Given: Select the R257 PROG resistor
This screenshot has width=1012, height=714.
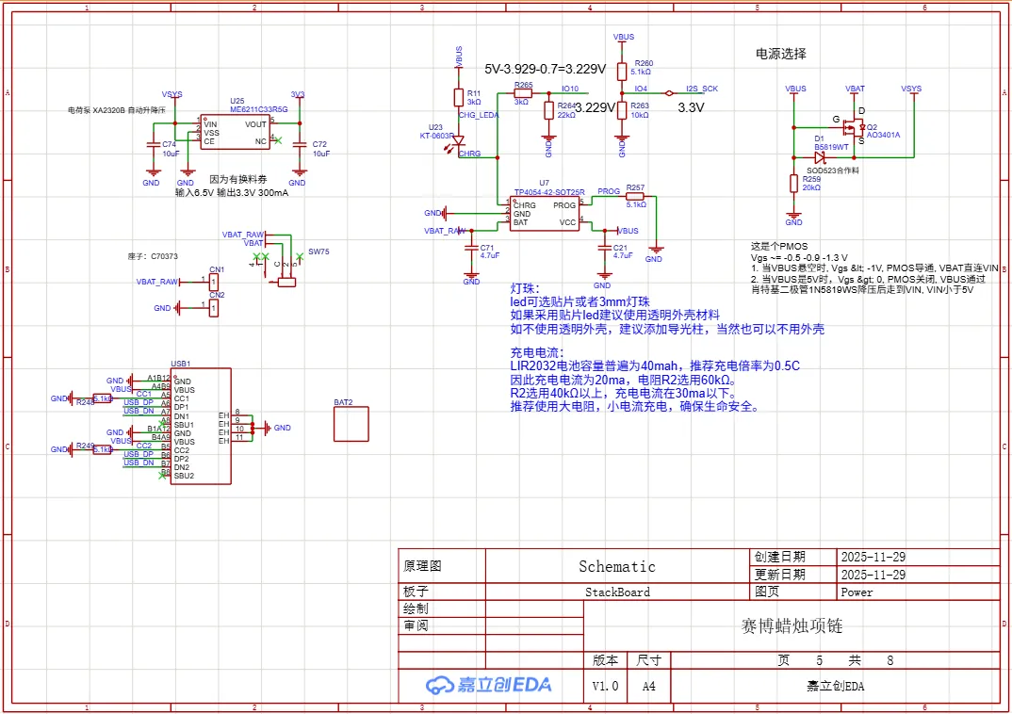Looking at the screenshot, I should 634,197.
